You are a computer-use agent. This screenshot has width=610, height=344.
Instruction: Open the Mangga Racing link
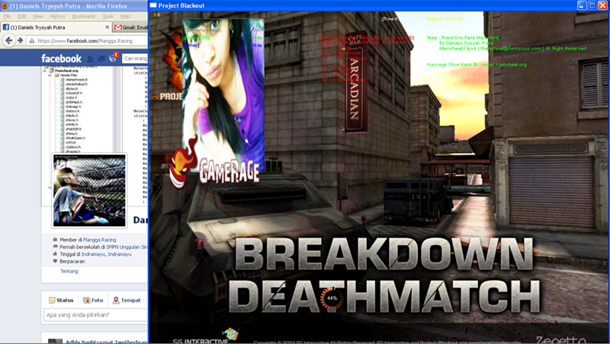click(x=99, y=240)
